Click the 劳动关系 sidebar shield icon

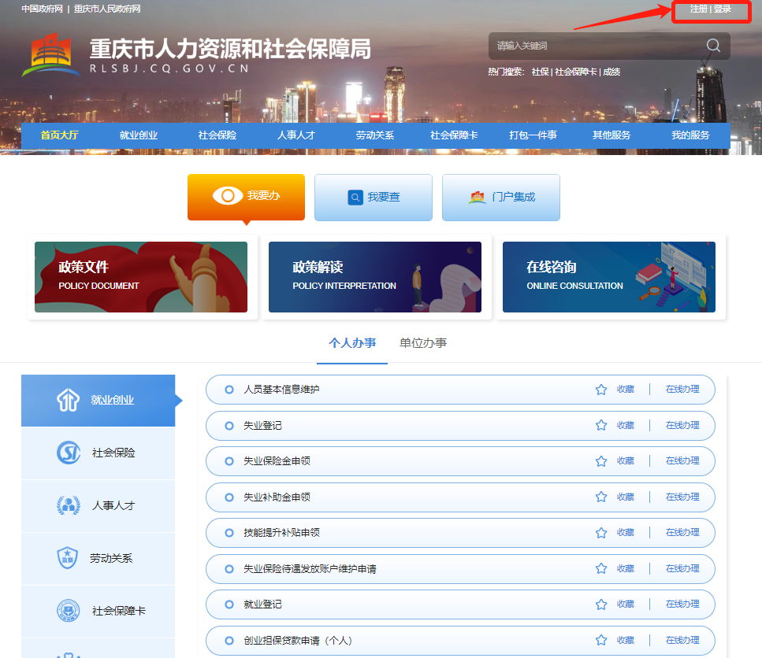tap(68, 557)
